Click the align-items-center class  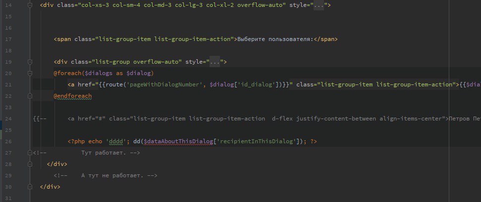pyautogui.click(x=411, y=119)
